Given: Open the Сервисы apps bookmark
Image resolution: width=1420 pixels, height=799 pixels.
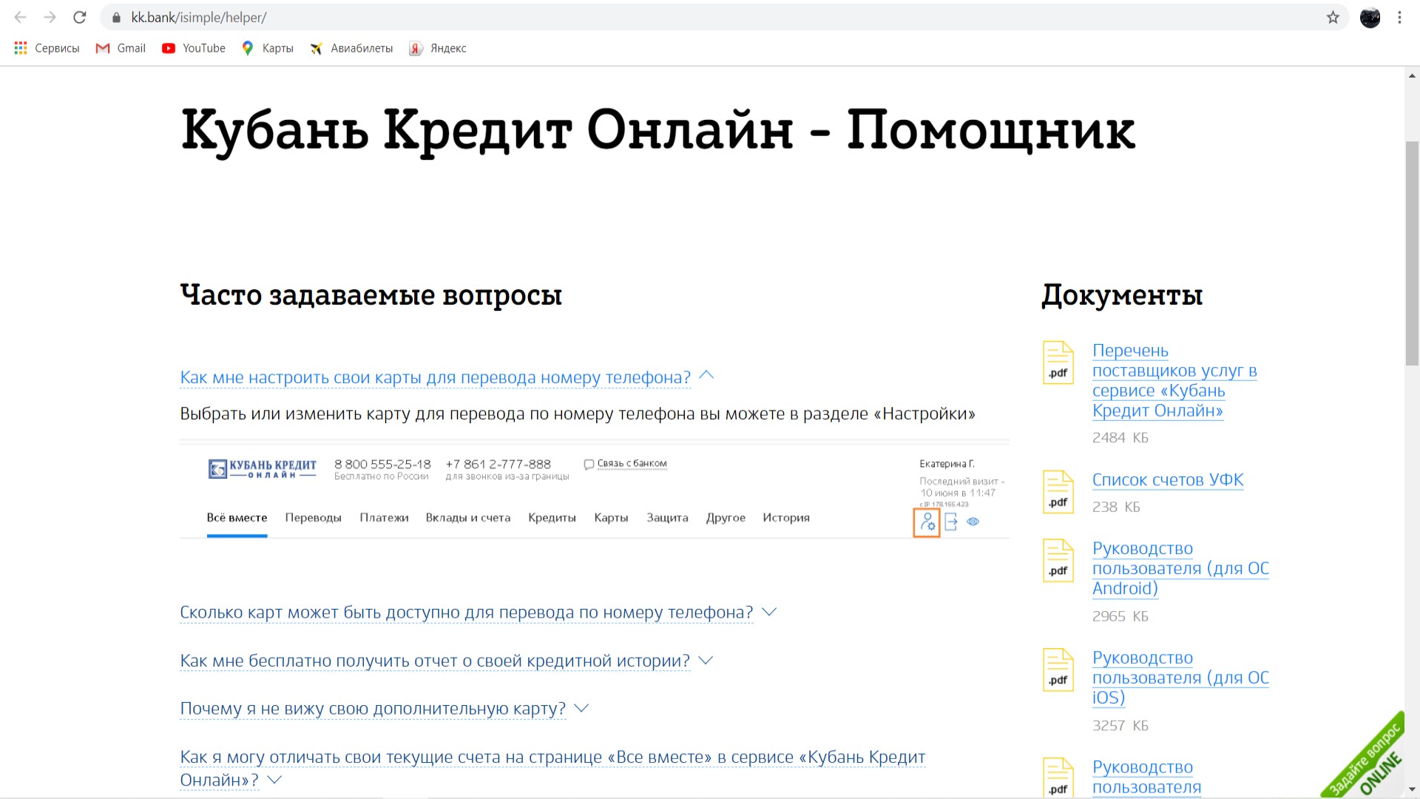Looking at the screenshot, I should (x=47, y=48).
